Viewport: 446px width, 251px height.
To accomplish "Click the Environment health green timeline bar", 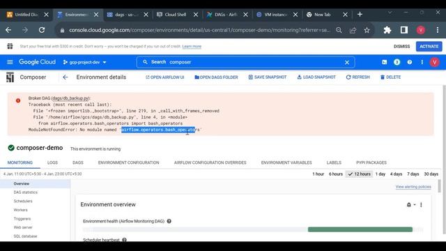I will click(360, 229).
